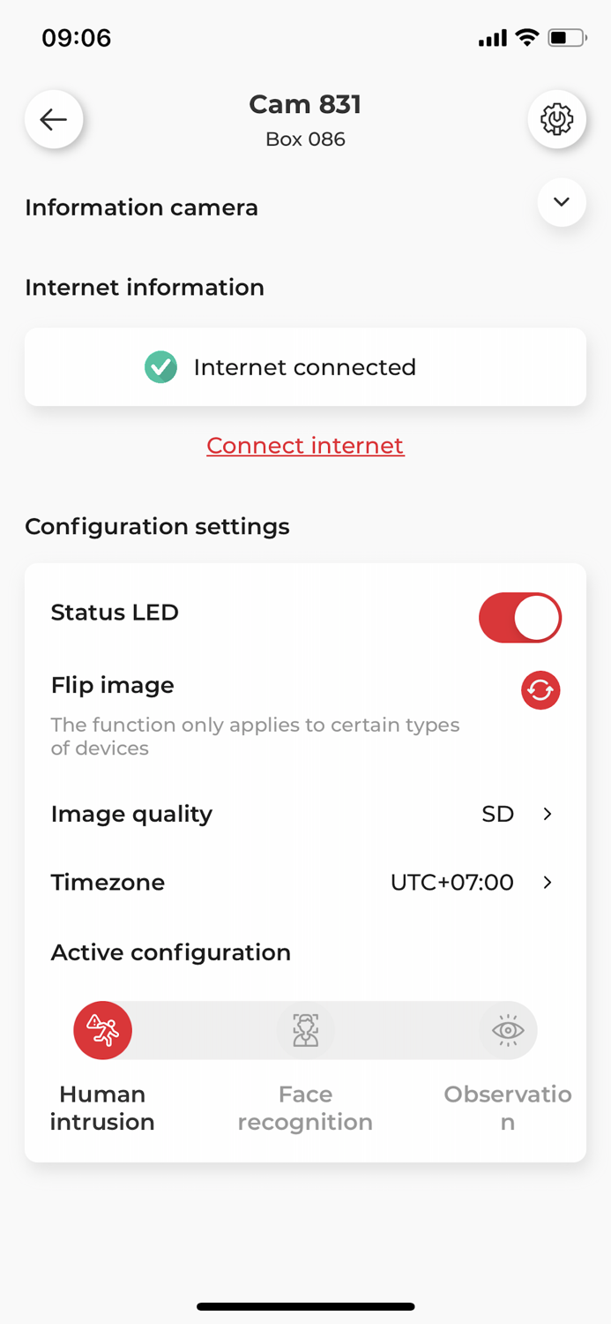Select the Face recognition icon

[x=305, y=1029]
